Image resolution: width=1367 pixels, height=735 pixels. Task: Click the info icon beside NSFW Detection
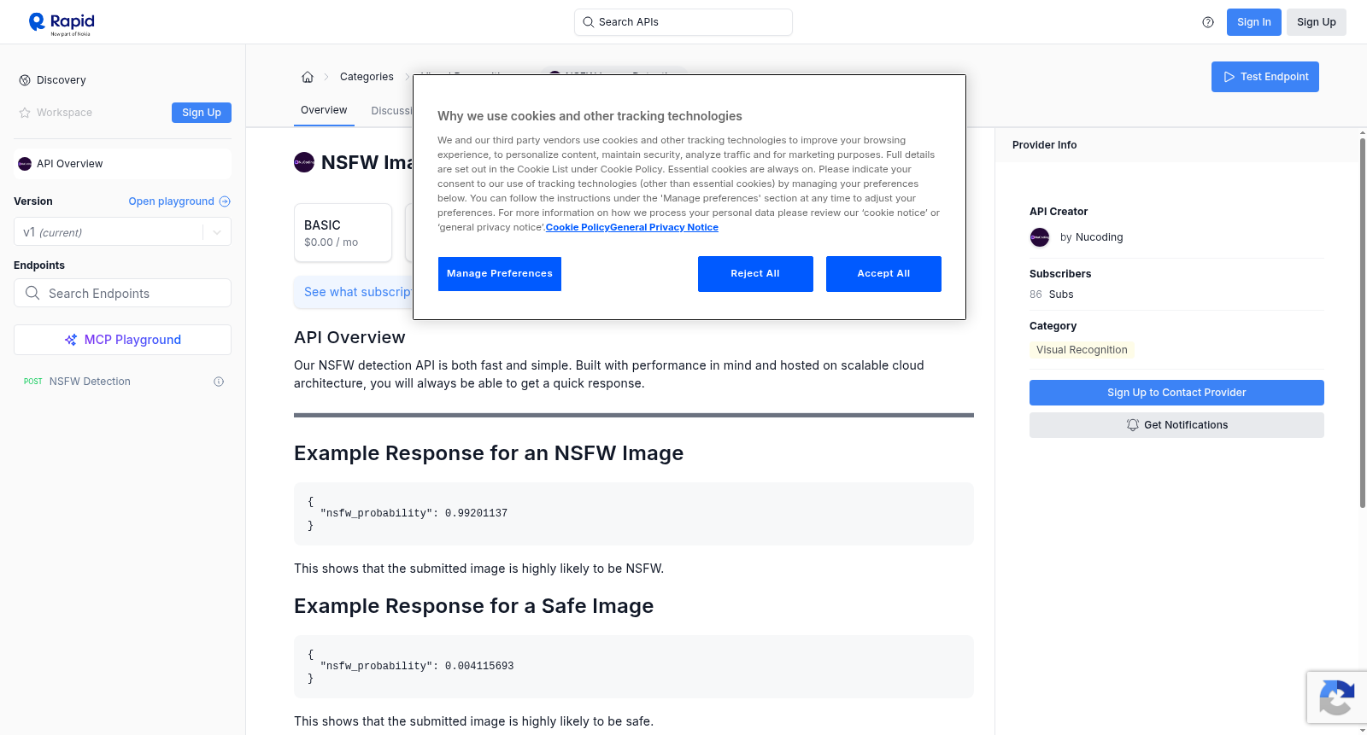[219, 382]
